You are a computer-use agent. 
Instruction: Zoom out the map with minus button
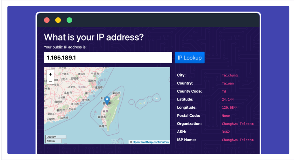point(51,81)
